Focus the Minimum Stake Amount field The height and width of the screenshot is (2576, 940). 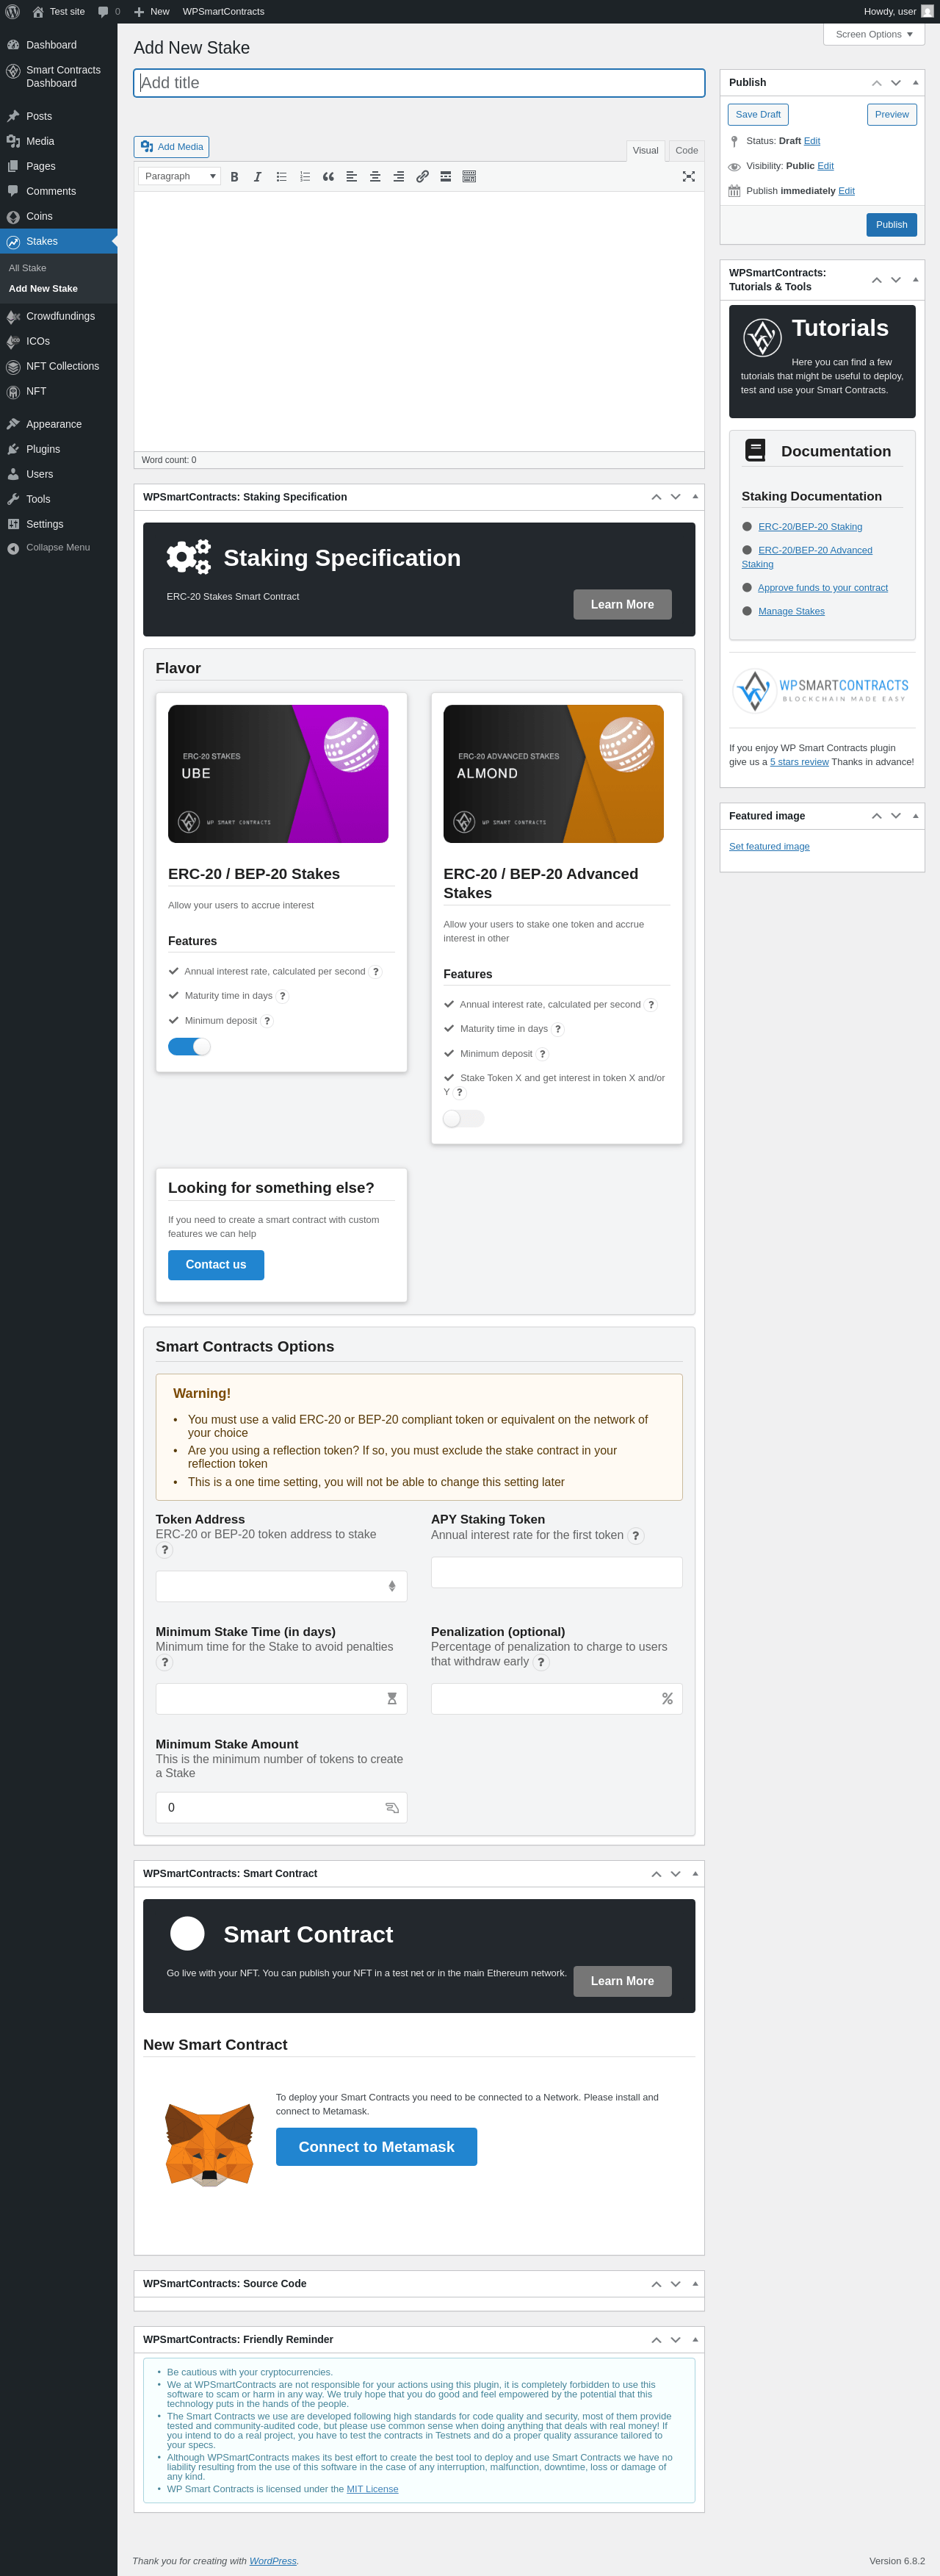pos(282,1808)
